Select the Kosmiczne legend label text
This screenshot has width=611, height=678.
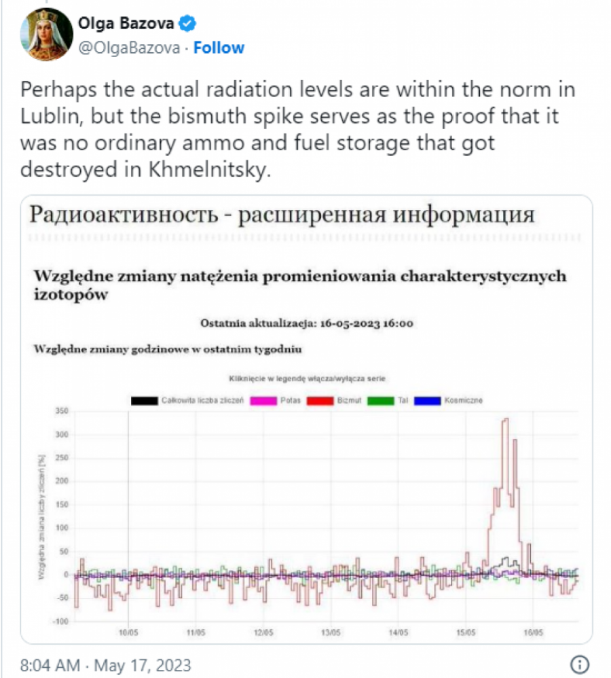tap(464, 401)
